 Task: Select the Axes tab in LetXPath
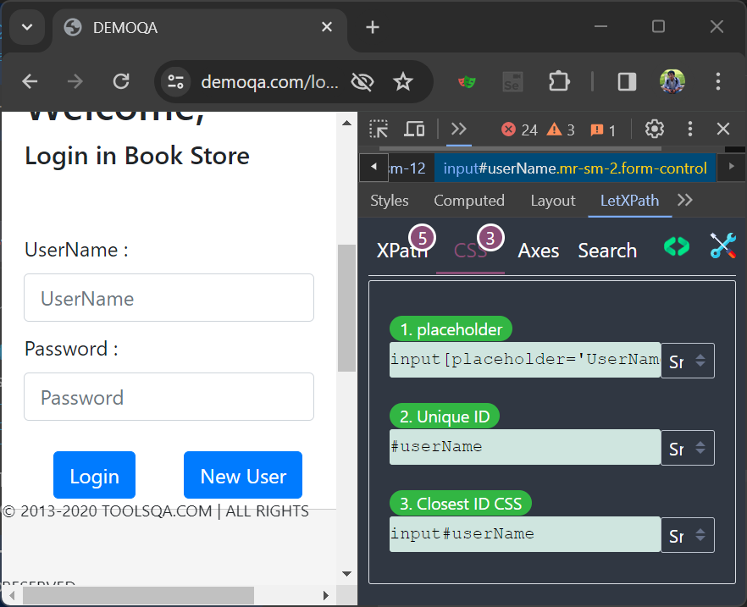pos(539,251)
